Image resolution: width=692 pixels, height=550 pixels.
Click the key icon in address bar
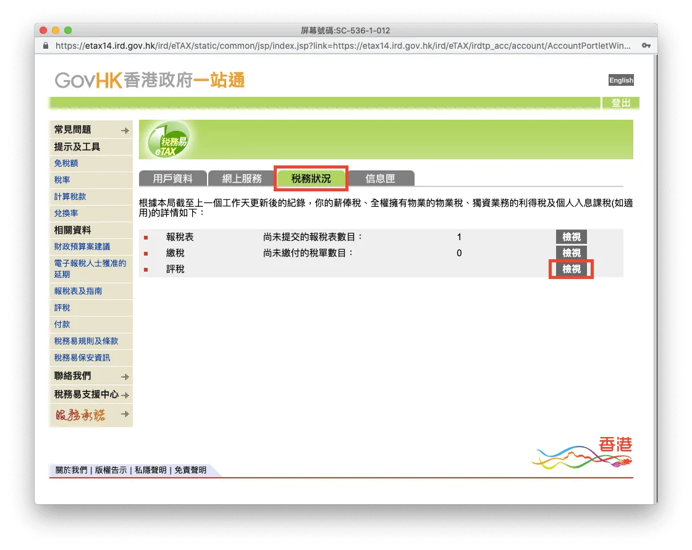646,46
